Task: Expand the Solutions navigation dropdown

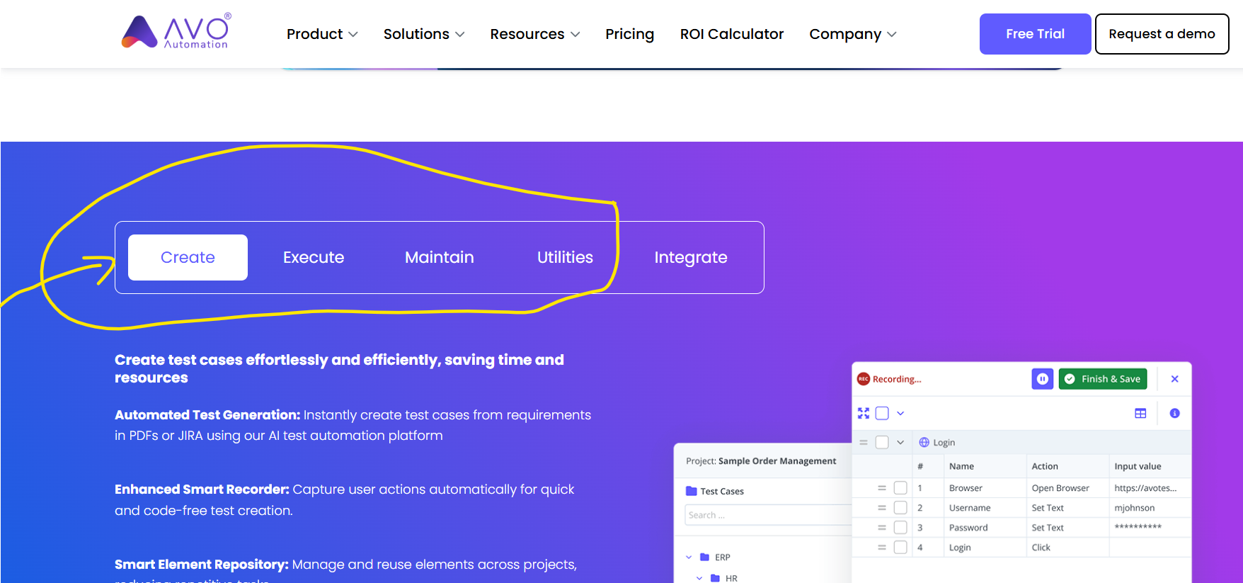Action: [423, 34]
